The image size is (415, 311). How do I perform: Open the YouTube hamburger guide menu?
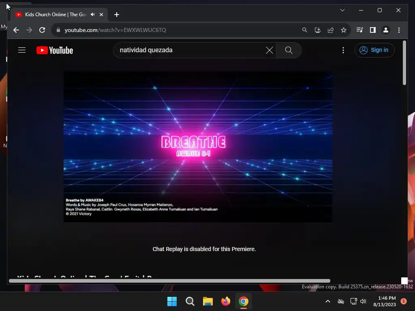pos(22,50)
